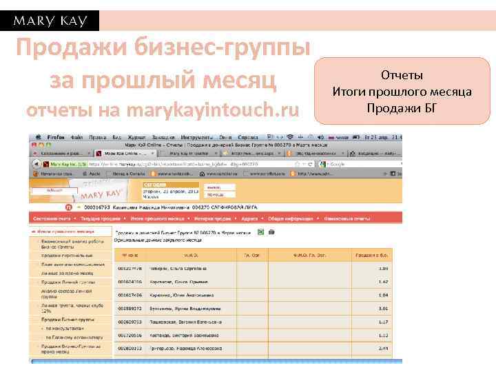Open the Общая информация navigation item
Image resolution: width=496 pixels, height=372 pixels.
point(291,218)
